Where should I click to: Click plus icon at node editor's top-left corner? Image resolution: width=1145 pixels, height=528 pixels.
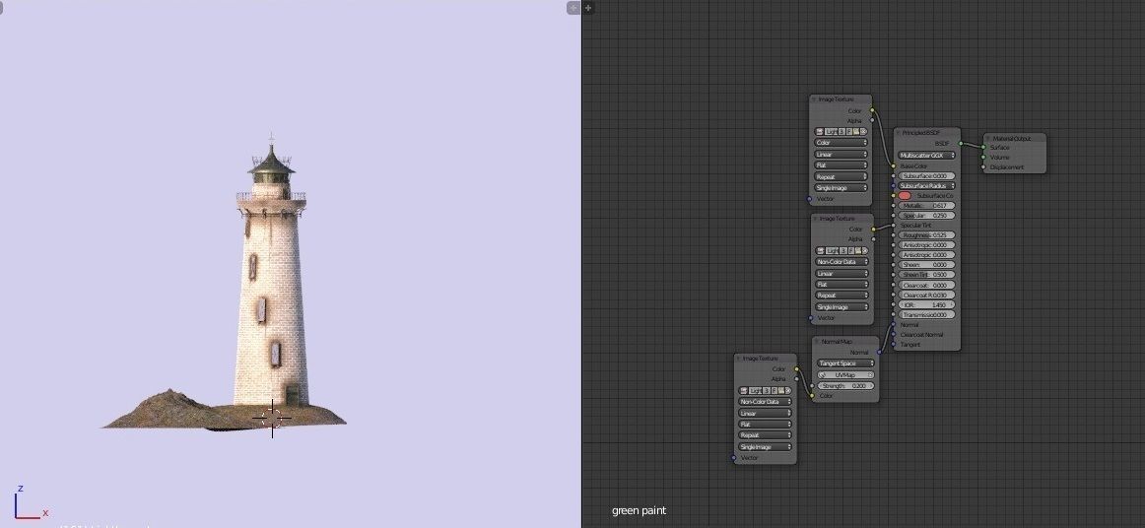pos(588,8)
